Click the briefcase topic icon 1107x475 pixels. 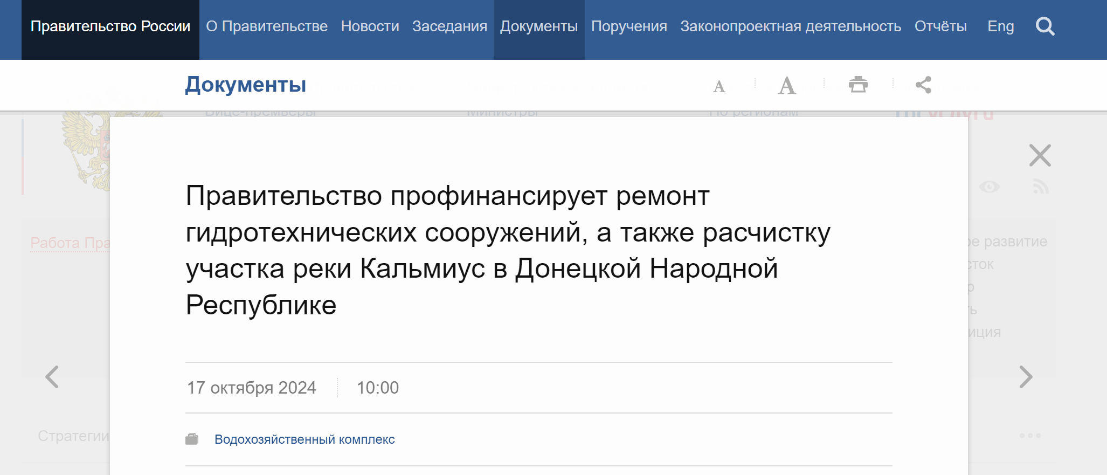192,439
